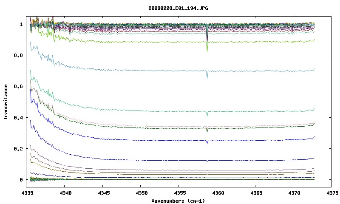340x204 pixels.
Task: Click y-axis tick label 0.4
Action: (18, 117)
